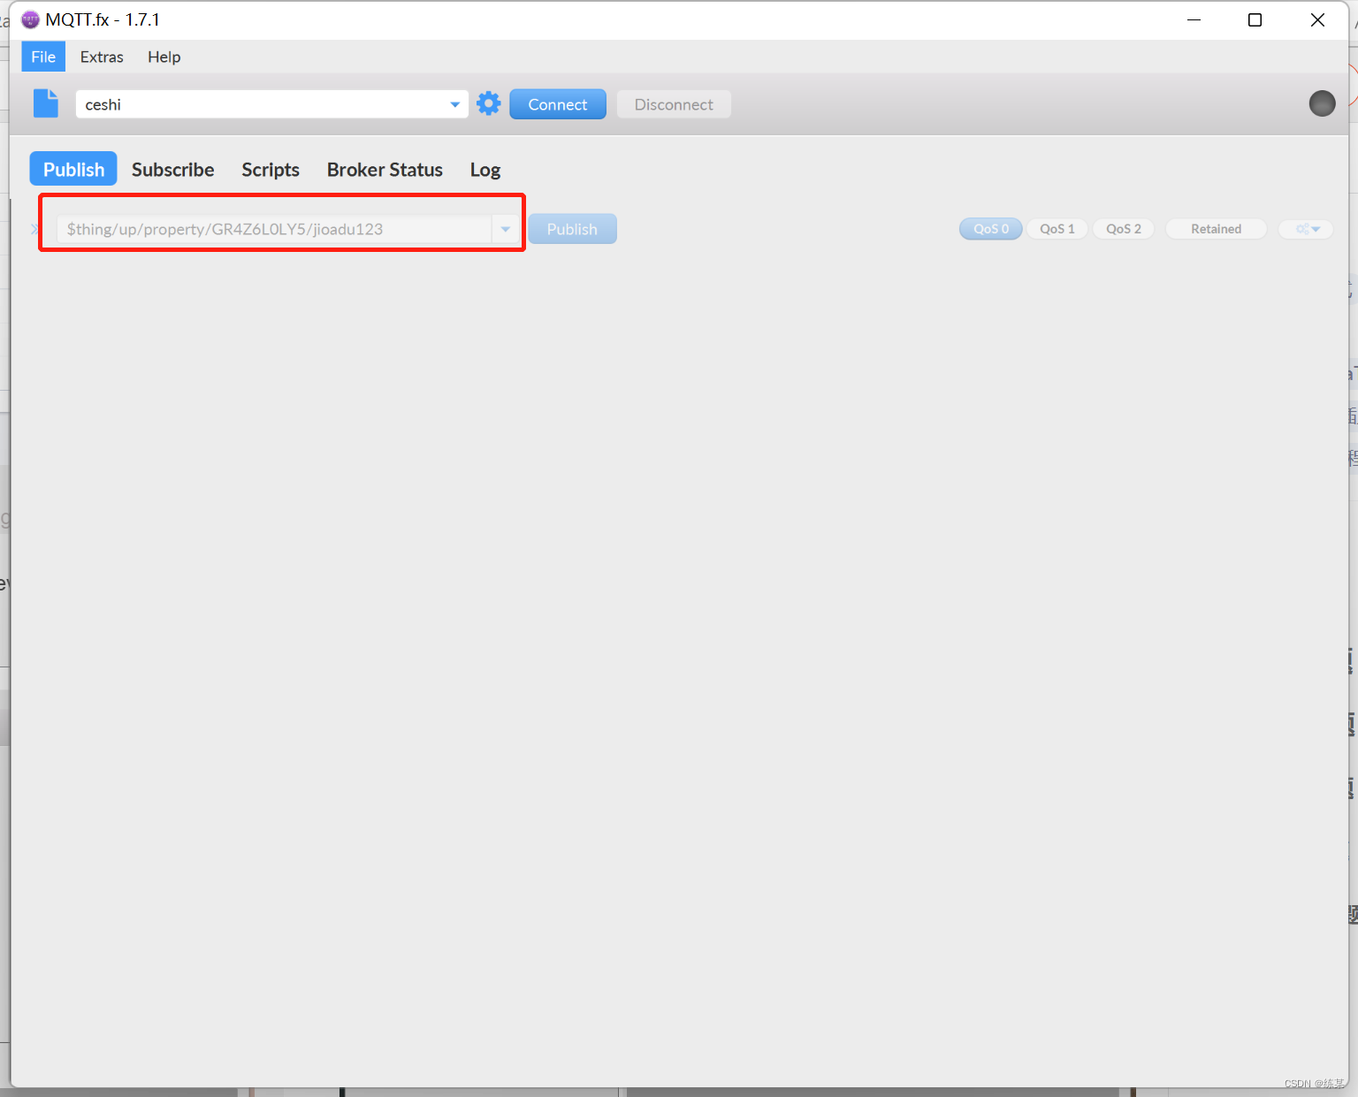The width and height of the screenshot is (1358, 1097).
Task: Minimize the MQTT.fx window
Action: tap(1194, 19)
